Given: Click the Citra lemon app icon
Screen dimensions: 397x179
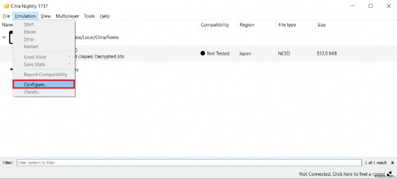Looking at the screenshot, I should click(x=6, y=6).
